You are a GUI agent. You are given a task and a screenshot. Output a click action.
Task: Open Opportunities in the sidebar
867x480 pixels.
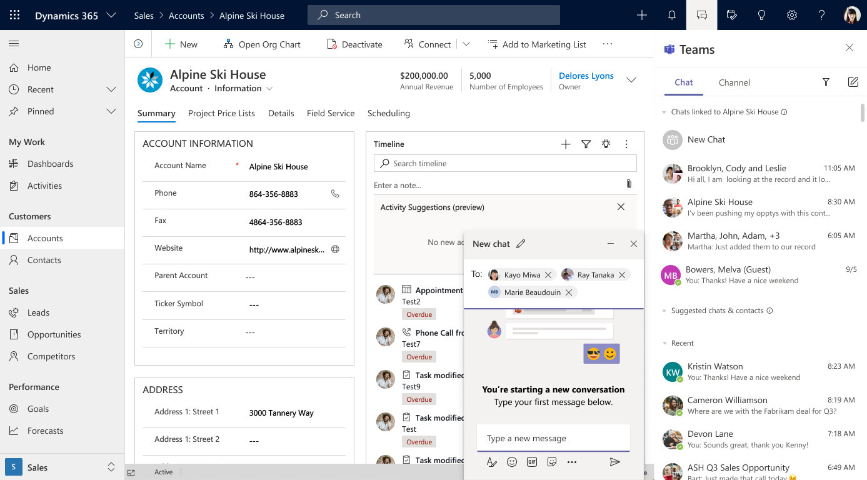62,334
